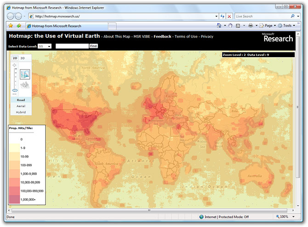Click the browser Forward button
Image resolution: width=308 pixels, height=227 pixels.
coord(18,16)
